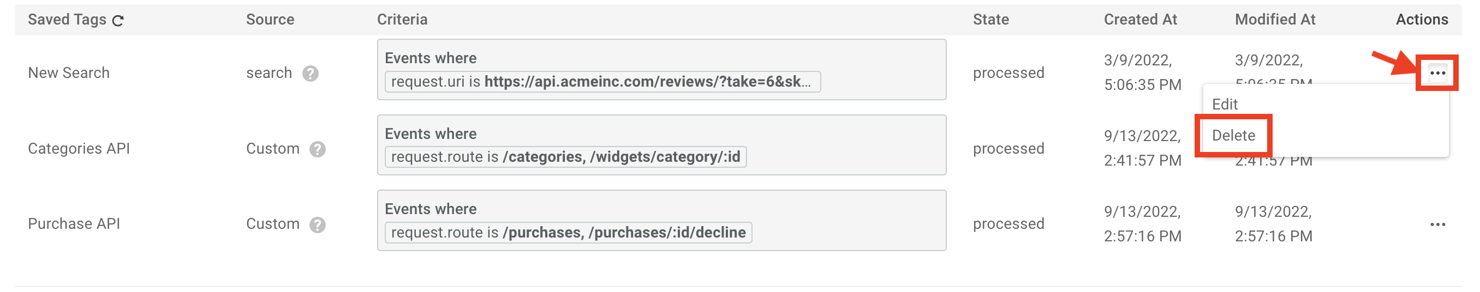Open actions menu for Purchase API row
1480x292 pixels.
click(x=1437, y=224)
